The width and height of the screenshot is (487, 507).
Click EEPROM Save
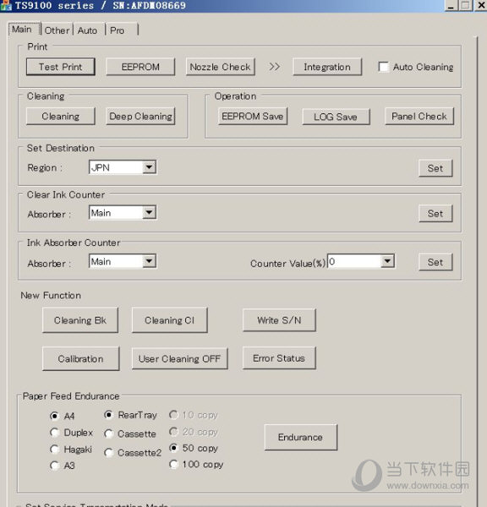pos(253,116)
